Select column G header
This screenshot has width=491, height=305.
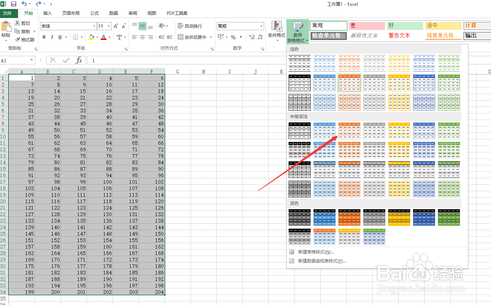[177, 72]
